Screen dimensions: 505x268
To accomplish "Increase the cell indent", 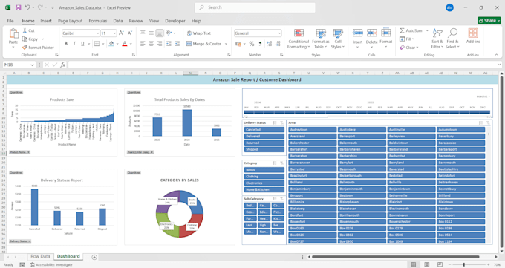I will coord(177,44).
